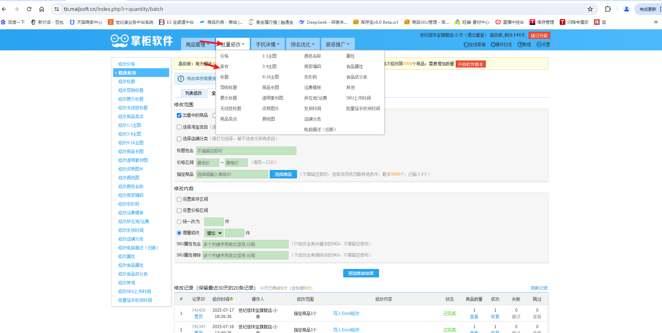Uncheck the 出售中的商品 checkbox

(179, 115)
